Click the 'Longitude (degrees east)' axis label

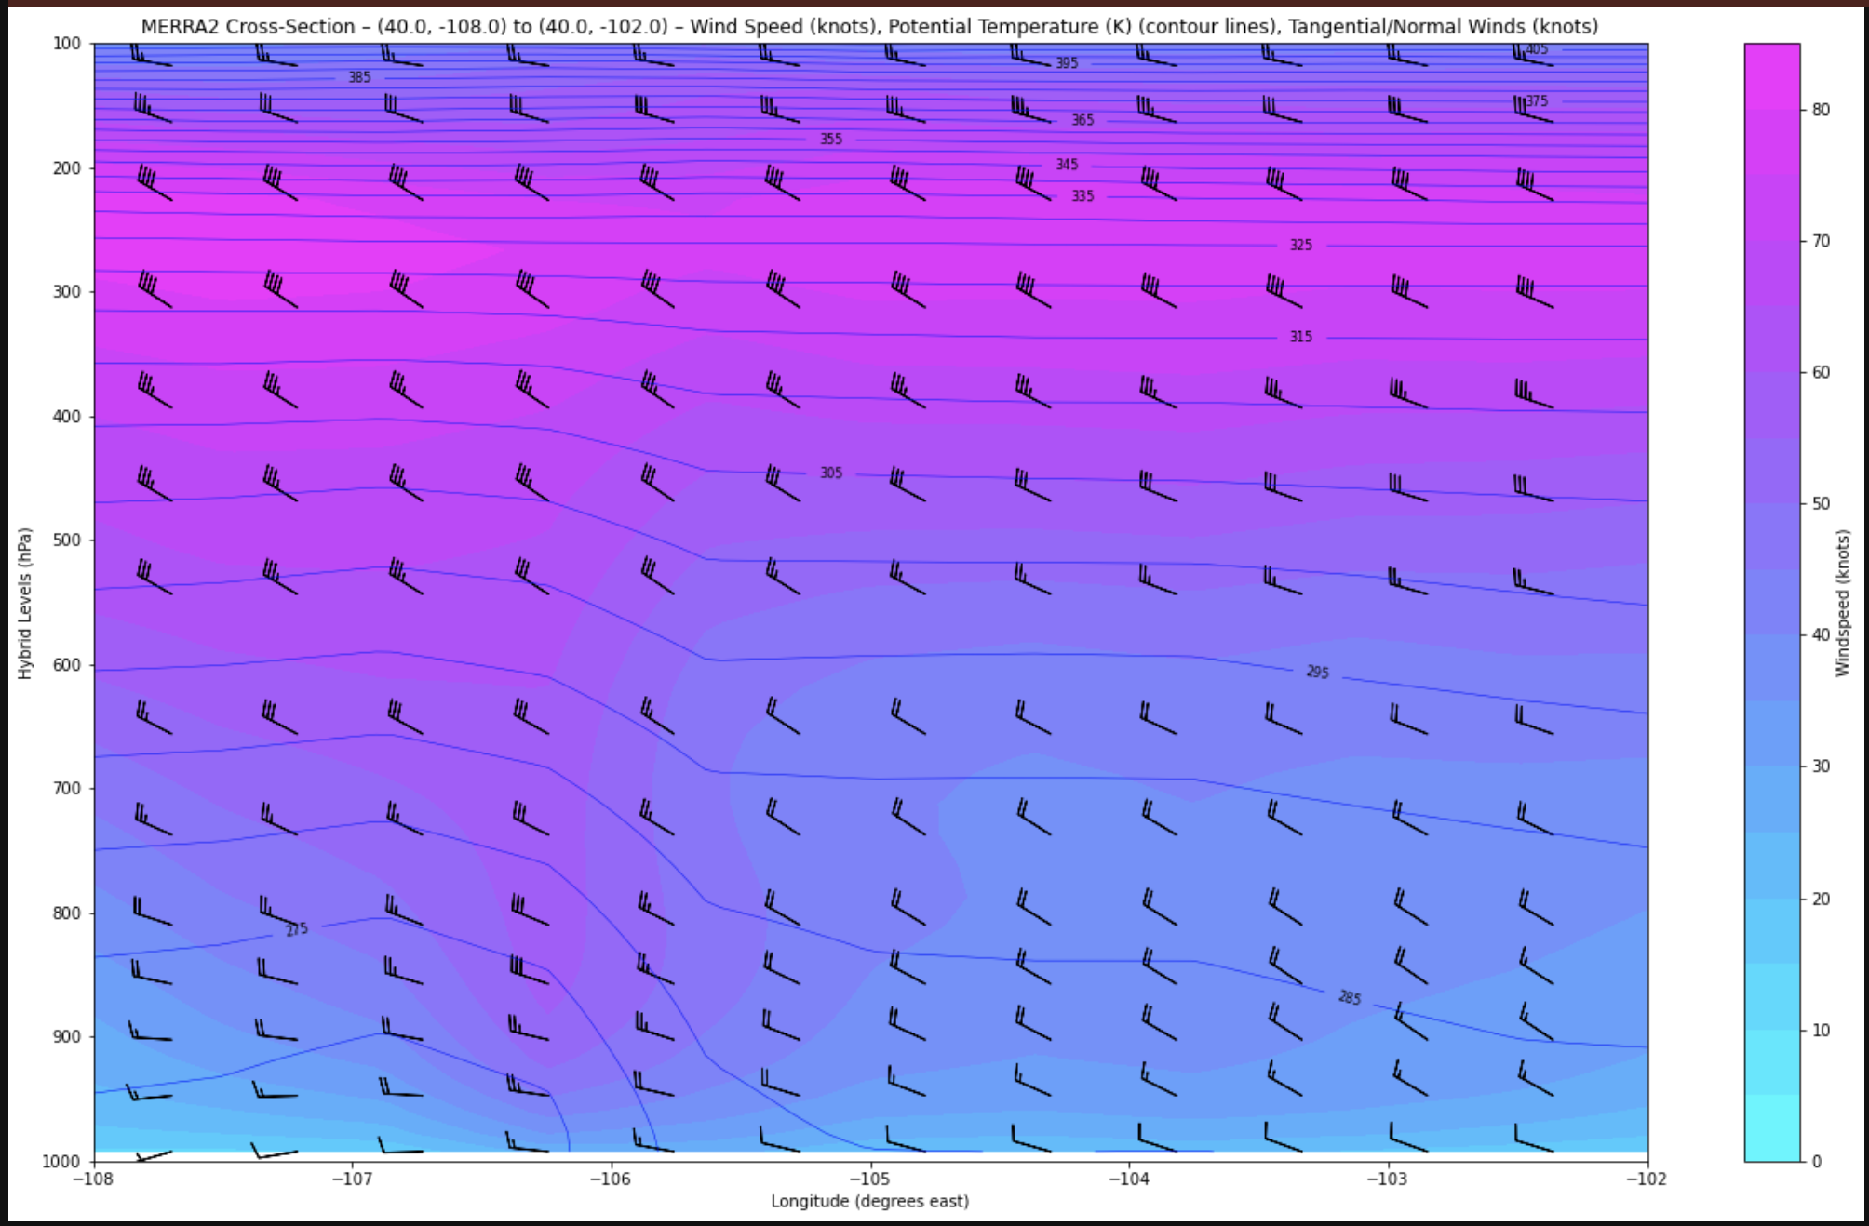tap(869, 1201)
